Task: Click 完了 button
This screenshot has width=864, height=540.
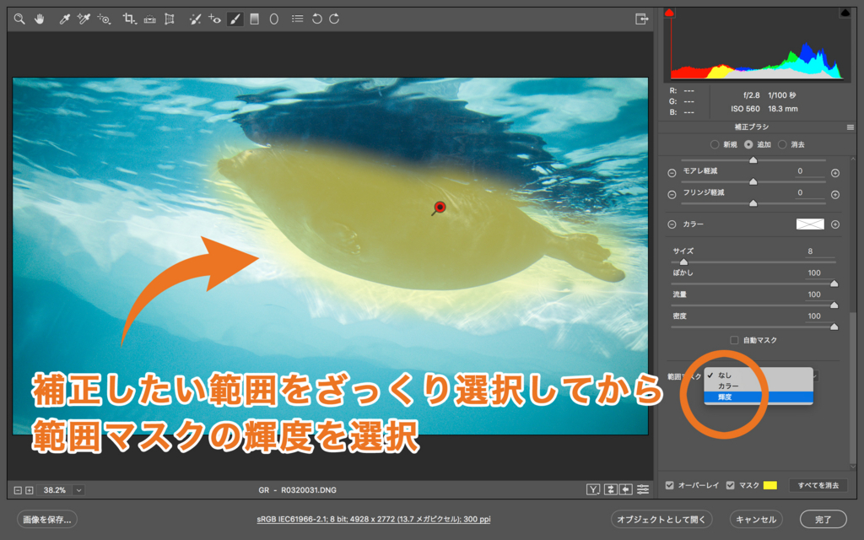Action: 823,519
